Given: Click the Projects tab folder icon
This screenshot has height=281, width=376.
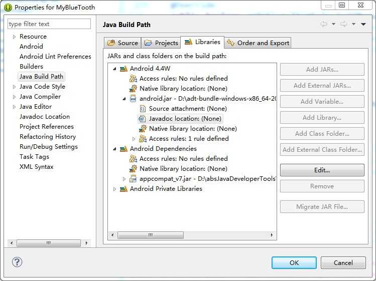Looking at the screenshot, I should tap(148, 43).
